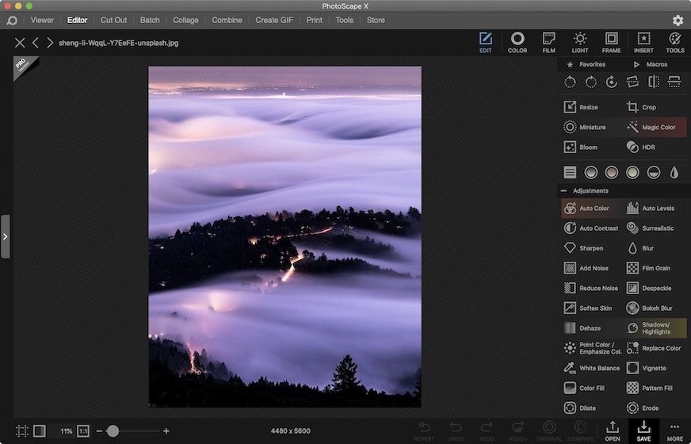Open the MORE options menu
Screen dimensions: 691x444
(674, 431)
